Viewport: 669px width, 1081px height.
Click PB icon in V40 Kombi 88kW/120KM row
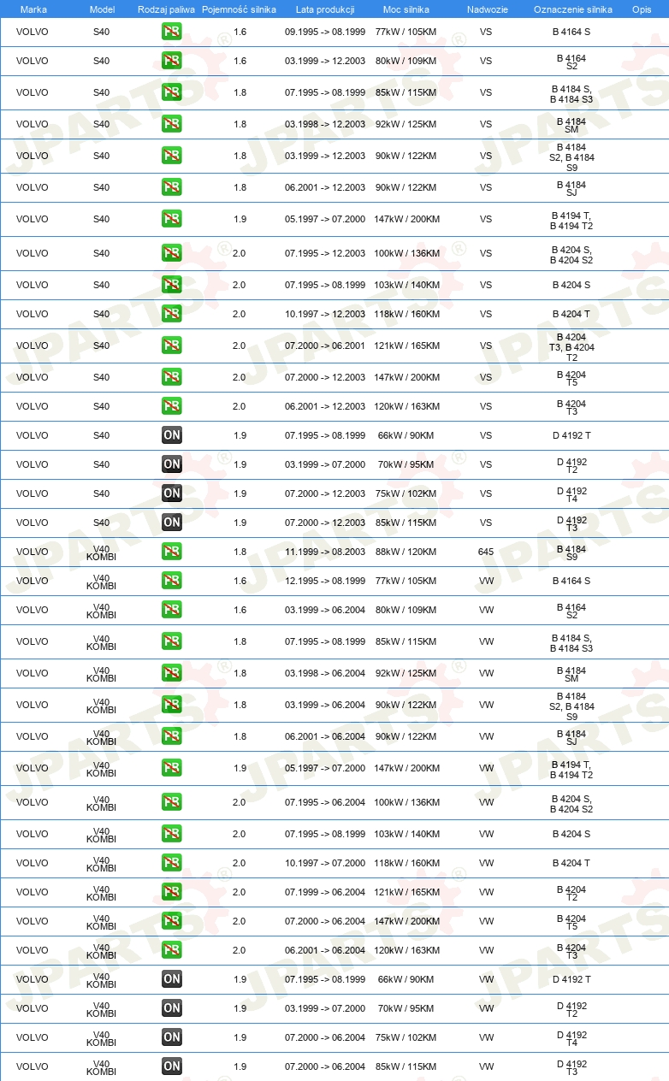[x=172, y=552]
